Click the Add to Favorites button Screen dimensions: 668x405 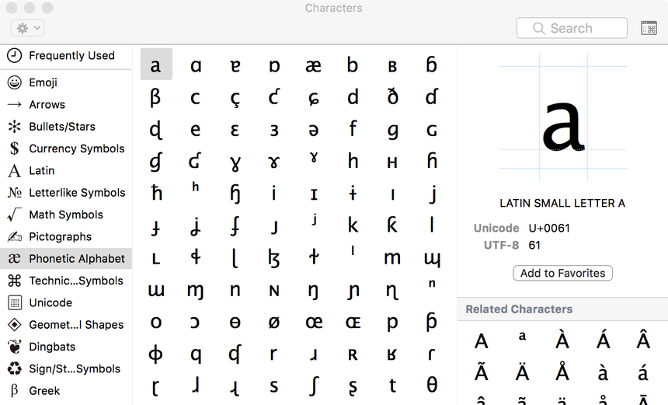coord(563,273)
